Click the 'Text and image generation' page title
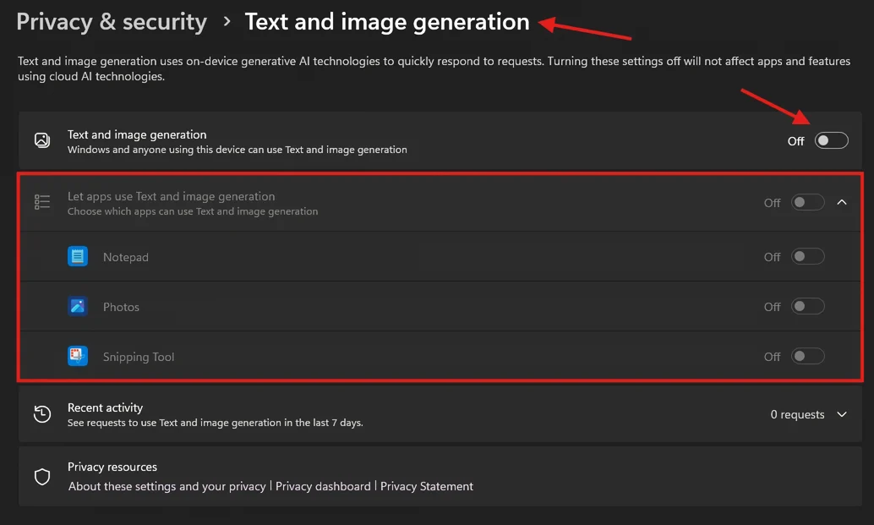 [387, 22]
